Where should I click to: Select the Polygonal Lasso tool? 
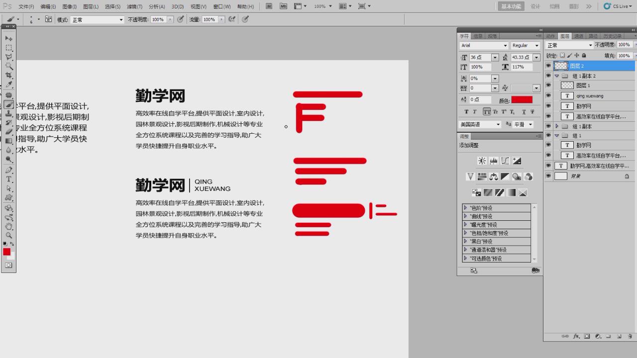coord(9,57)
